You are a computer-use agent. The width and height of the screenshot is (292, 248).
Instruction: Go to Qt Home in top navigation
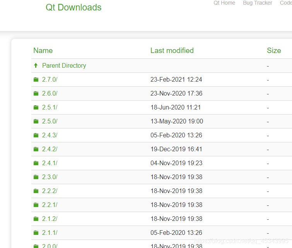click(x=224, y=3)
